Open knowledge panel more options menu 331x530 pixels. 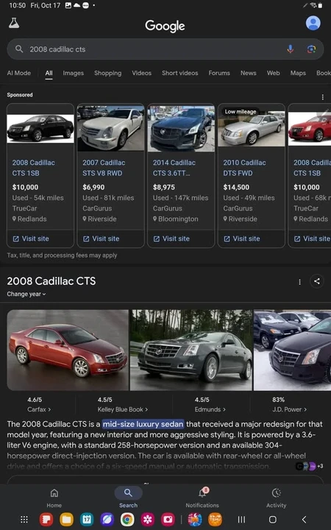299,281
